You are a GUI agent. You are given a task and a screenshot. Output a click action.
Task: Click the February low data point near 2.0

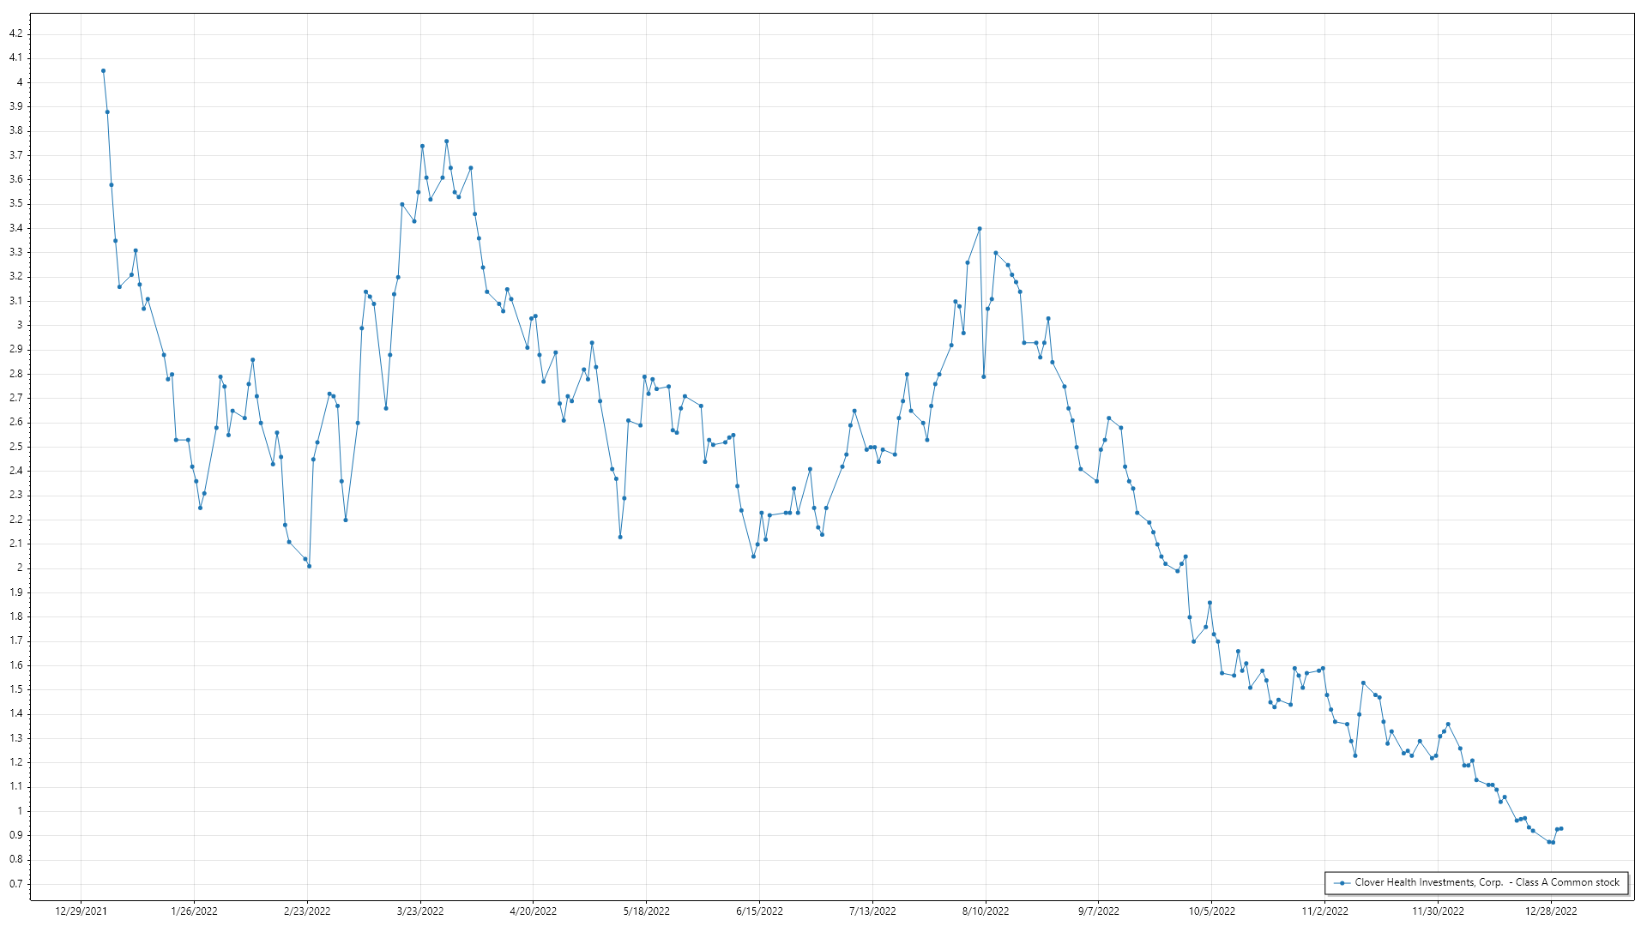coord(309,566)
